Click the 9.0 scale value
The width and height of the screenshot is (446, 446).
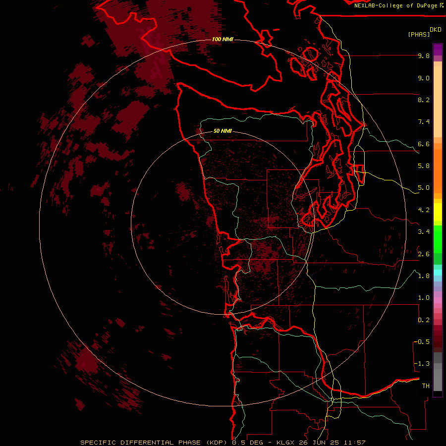424,78
